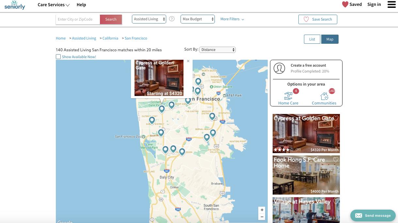
Task: Go to California breadcrumb link
Action: pos(110,38)
